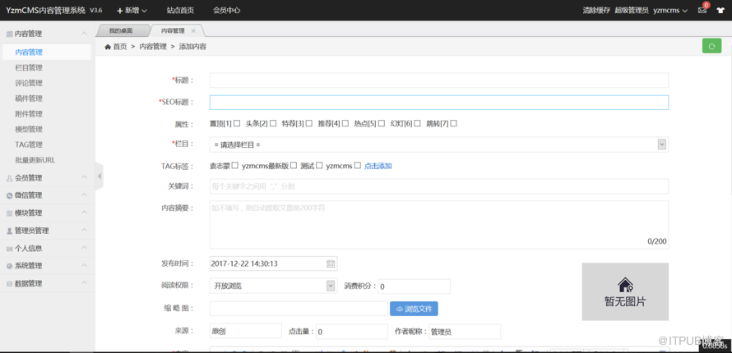Collapse the 内容管理 sidebar section chevron

(x=84, y=34)
